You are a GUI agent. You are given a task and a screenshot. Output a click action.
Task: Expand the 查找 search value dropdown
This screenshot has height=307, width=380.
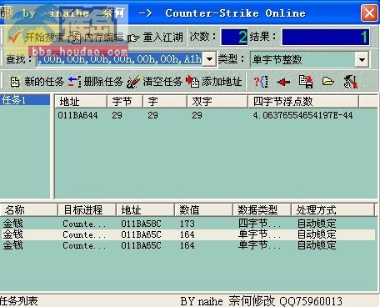coord(209,59)
